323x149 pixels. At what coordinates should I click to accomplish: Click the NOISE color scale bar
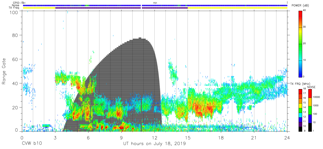310,110
